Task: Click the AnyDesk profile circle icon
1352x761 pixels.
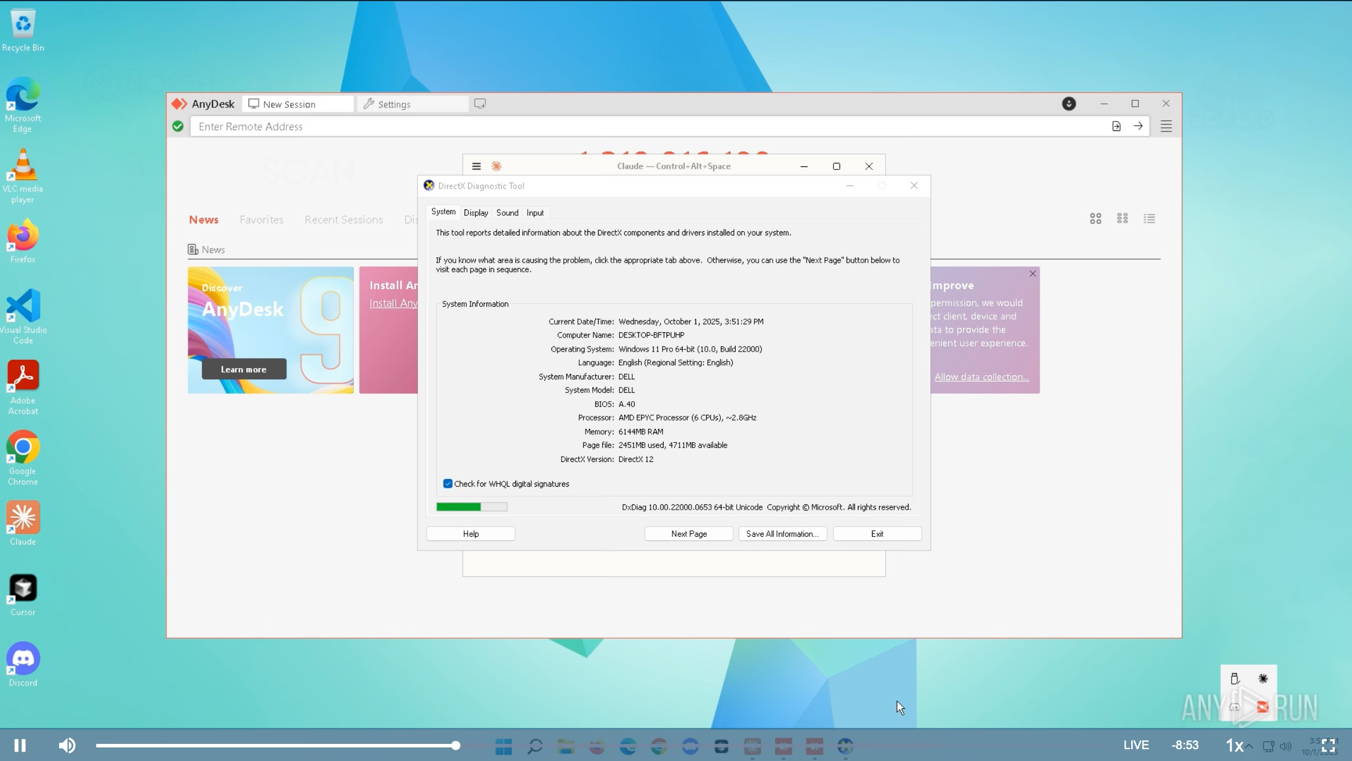Action: [x=1069, y=104]
